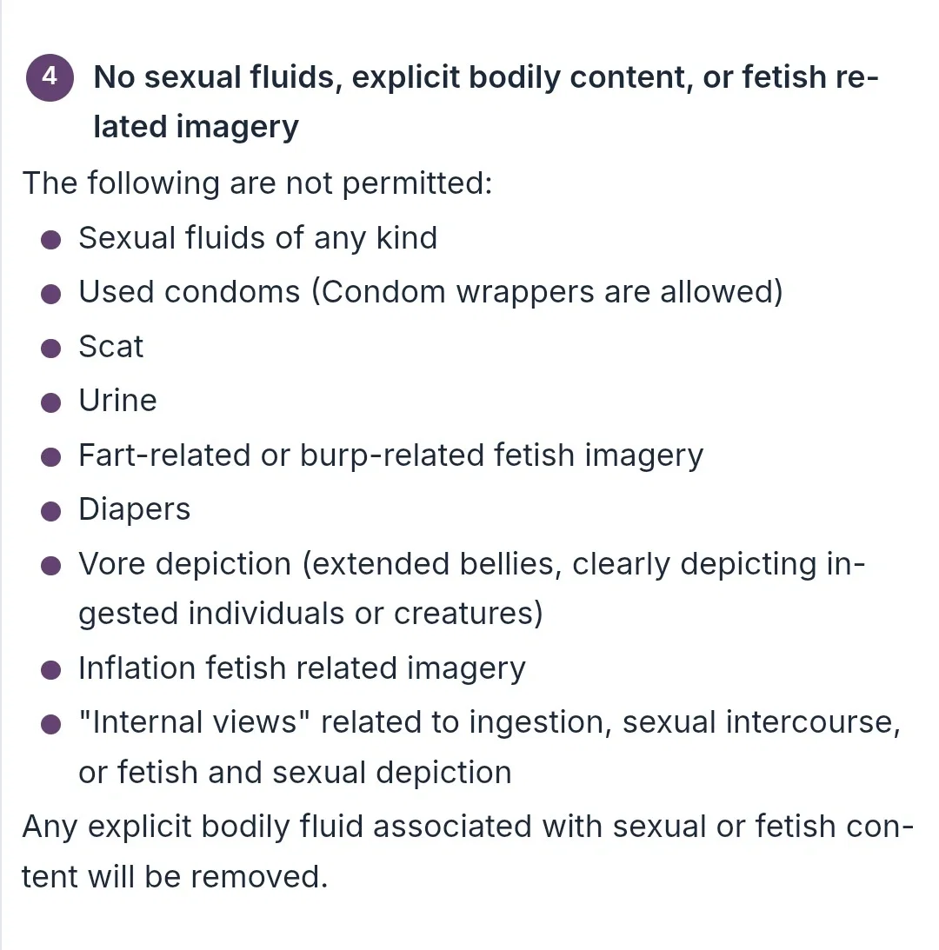Click bullet dot beside Used condoms item
Screen dimensions: 939x950
(51, 294)
